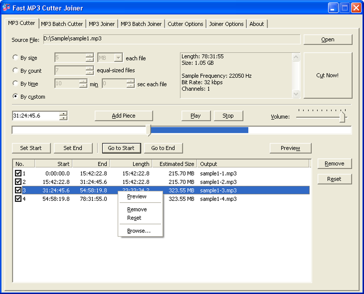Click the Play button
Image resolution: width=364 pixels, height=294 pixels.
coord(196,116)
